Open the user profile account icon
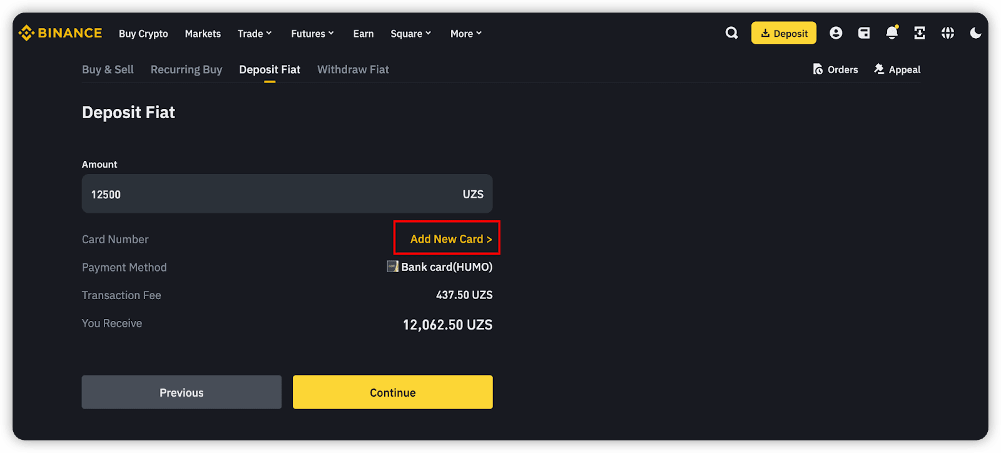Viewport: 1001px width, 453px height. (x=836, y=33)
